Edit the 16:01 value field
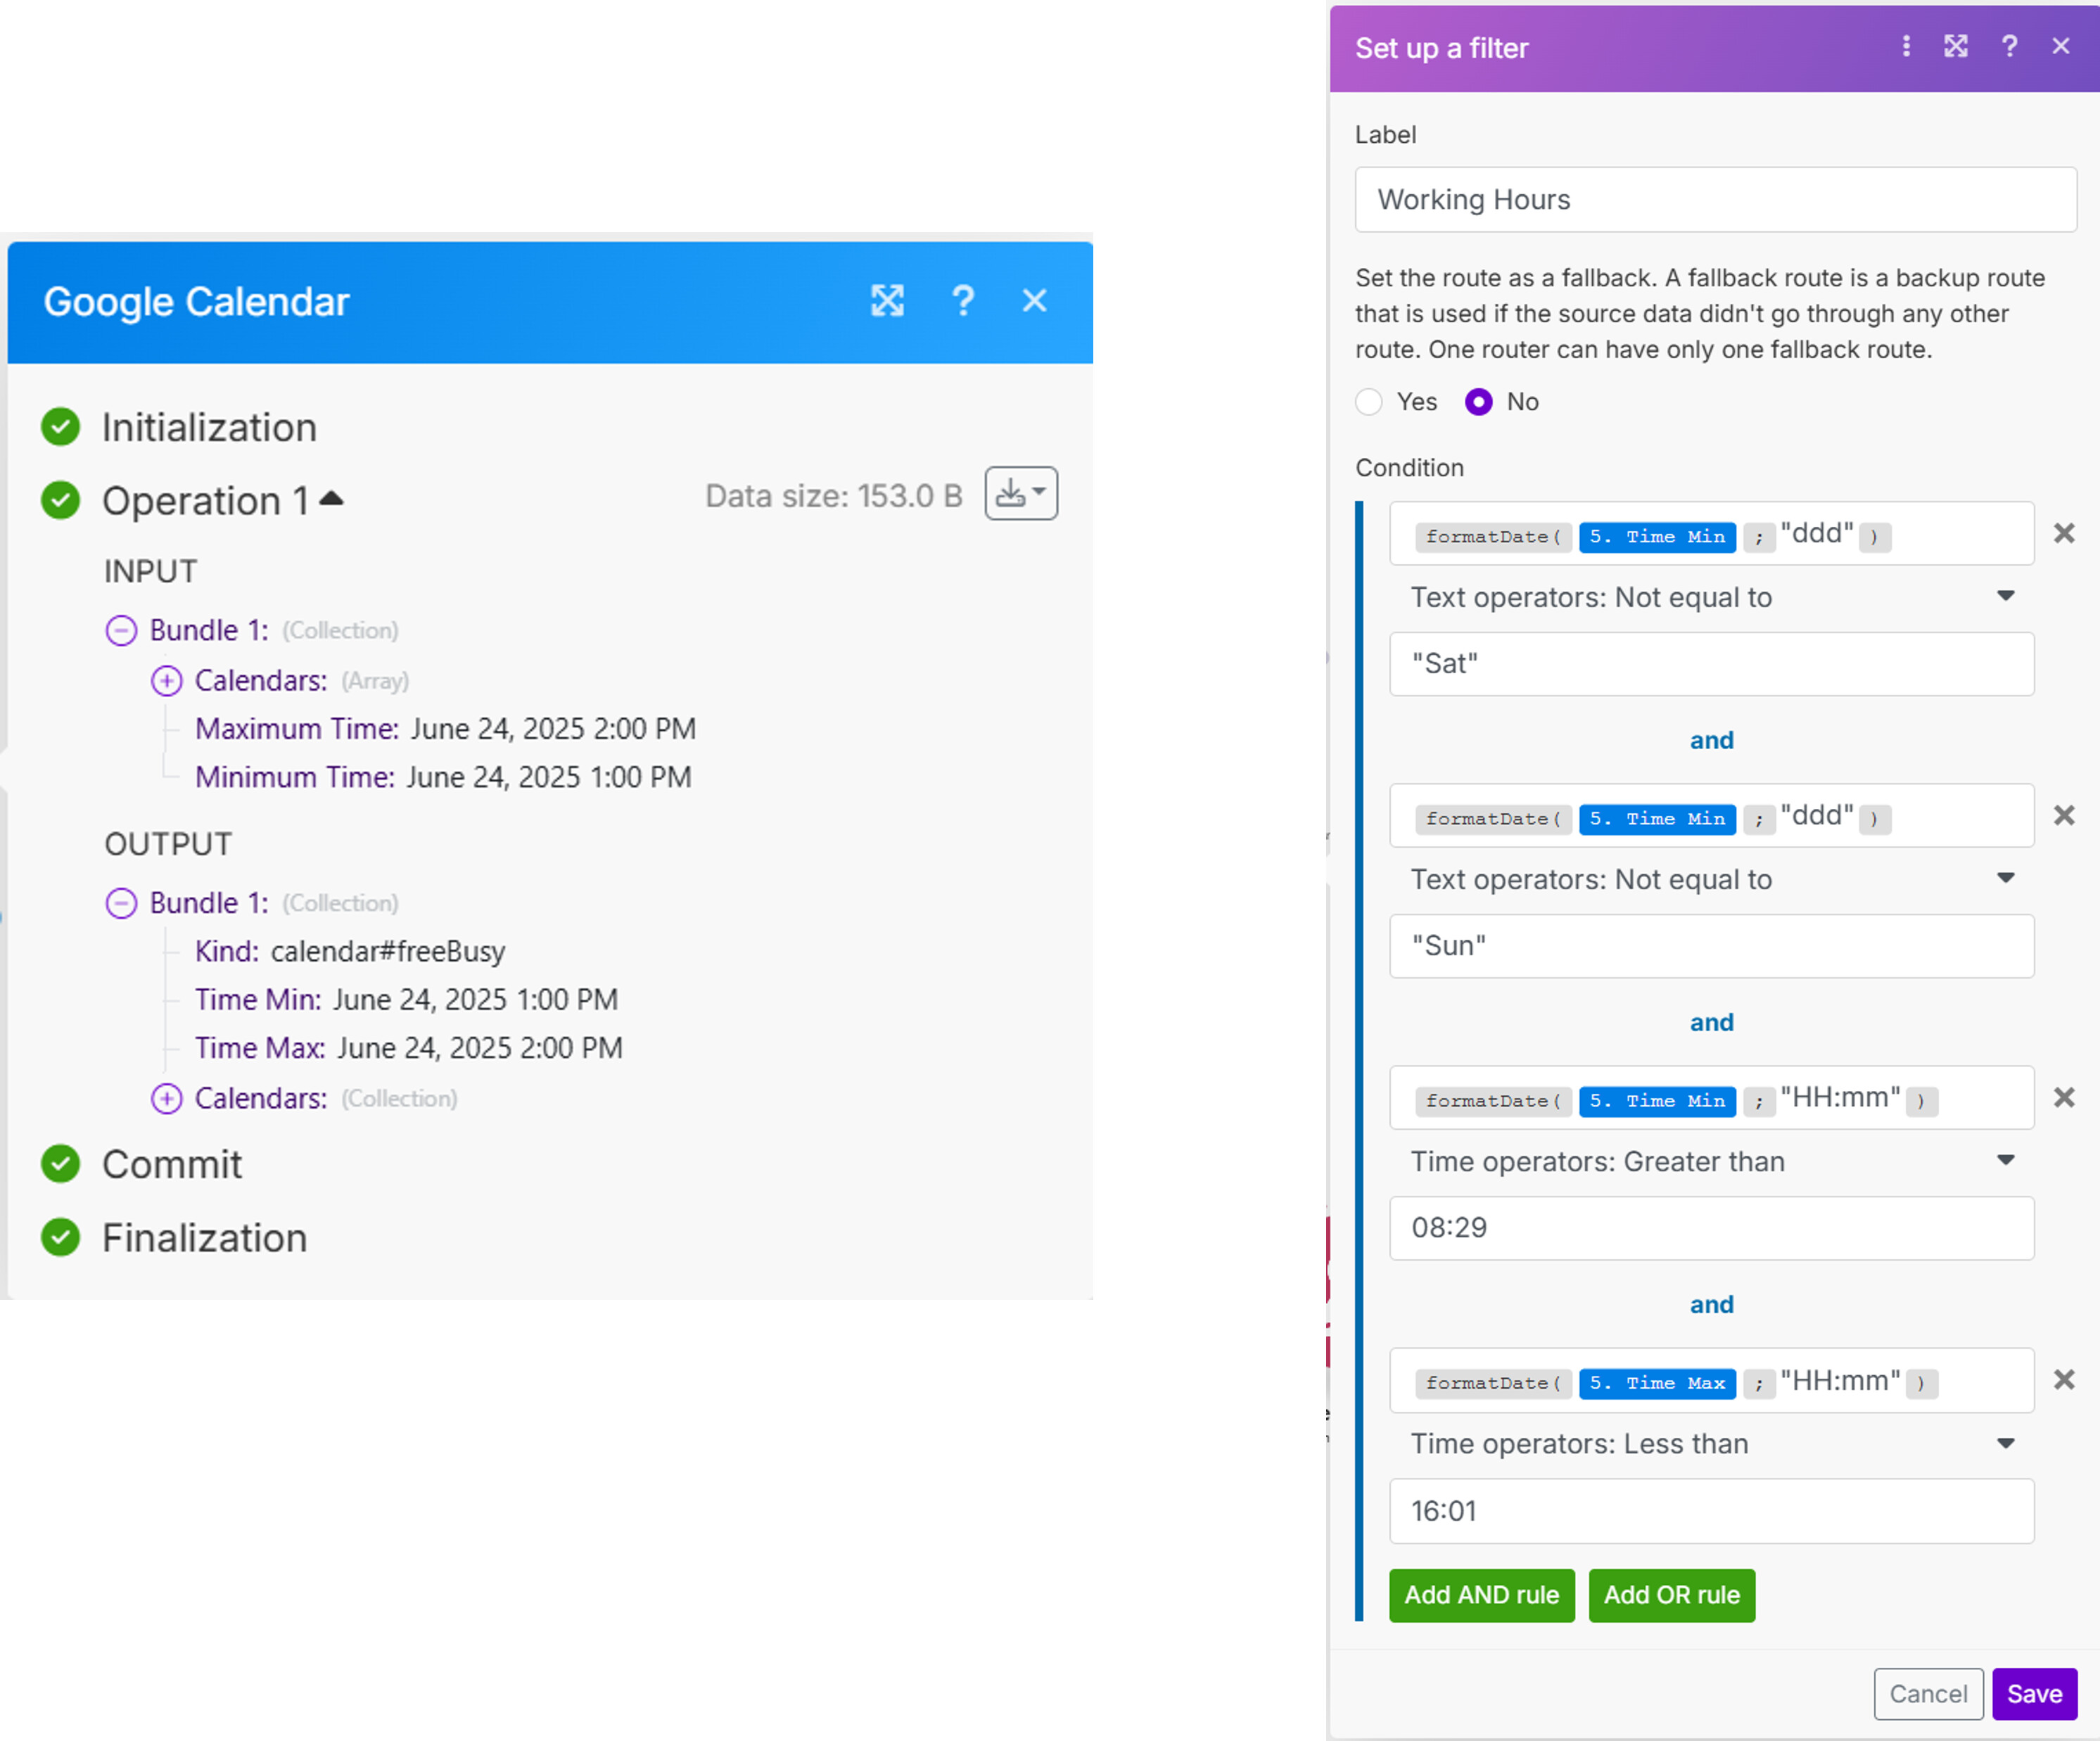The height and width of the screenshot is (1741, 2100). [1712, 1511]
